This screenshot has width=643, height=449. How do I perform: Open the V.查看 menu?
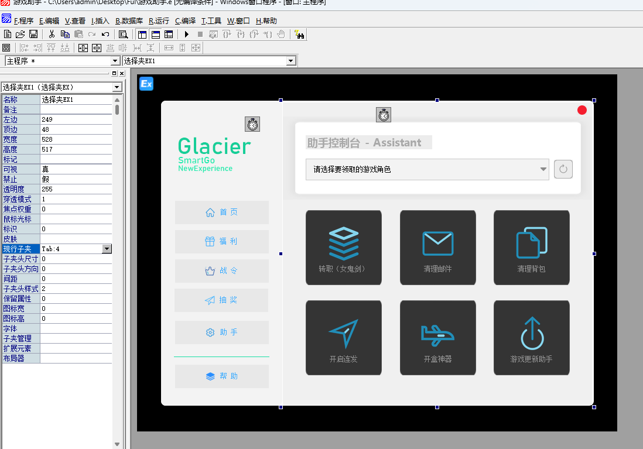click(x=75, y=21)
